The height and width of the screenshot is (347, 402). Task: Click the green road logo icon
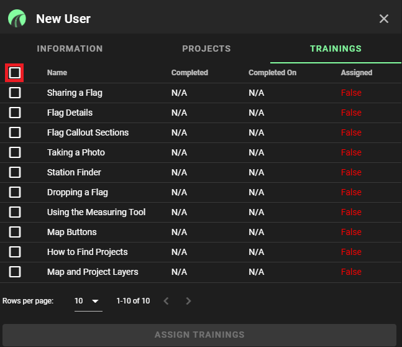tap(17, 19)
